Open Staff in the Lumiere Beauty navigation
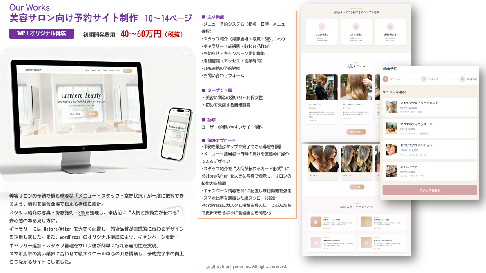Screen dimensions: 486x273 [99, 70]
